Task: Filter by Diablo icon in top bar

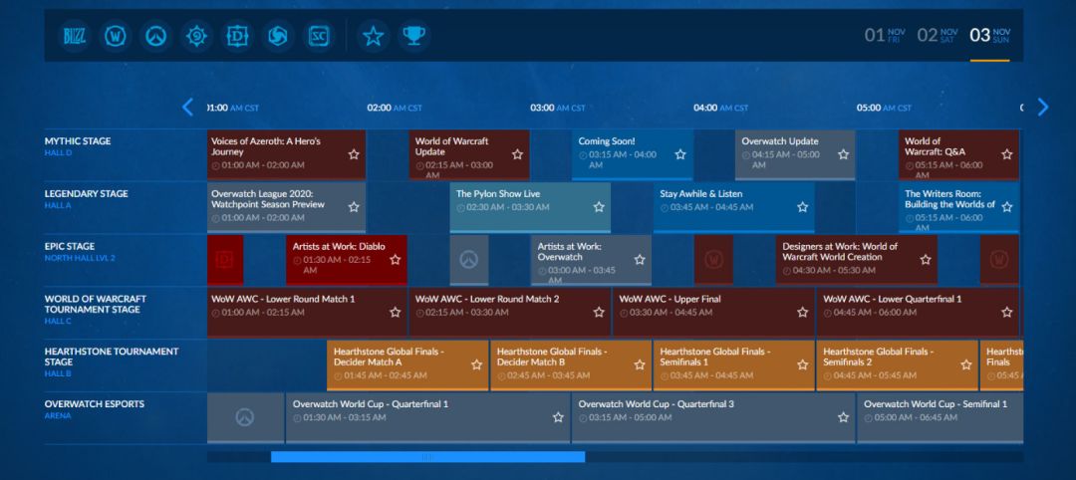Action: click(237, 36)
